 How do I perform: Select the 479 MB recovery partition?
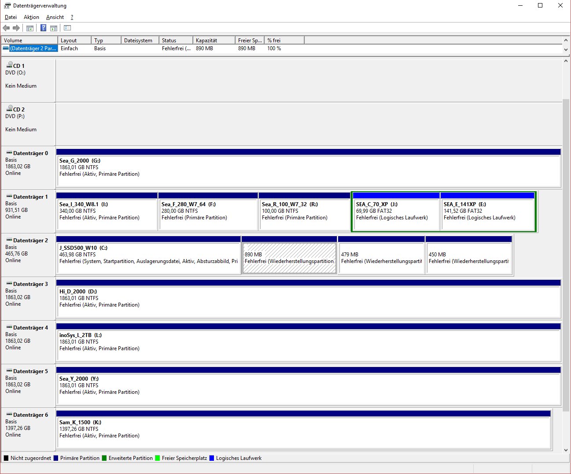tap(381, 255)
